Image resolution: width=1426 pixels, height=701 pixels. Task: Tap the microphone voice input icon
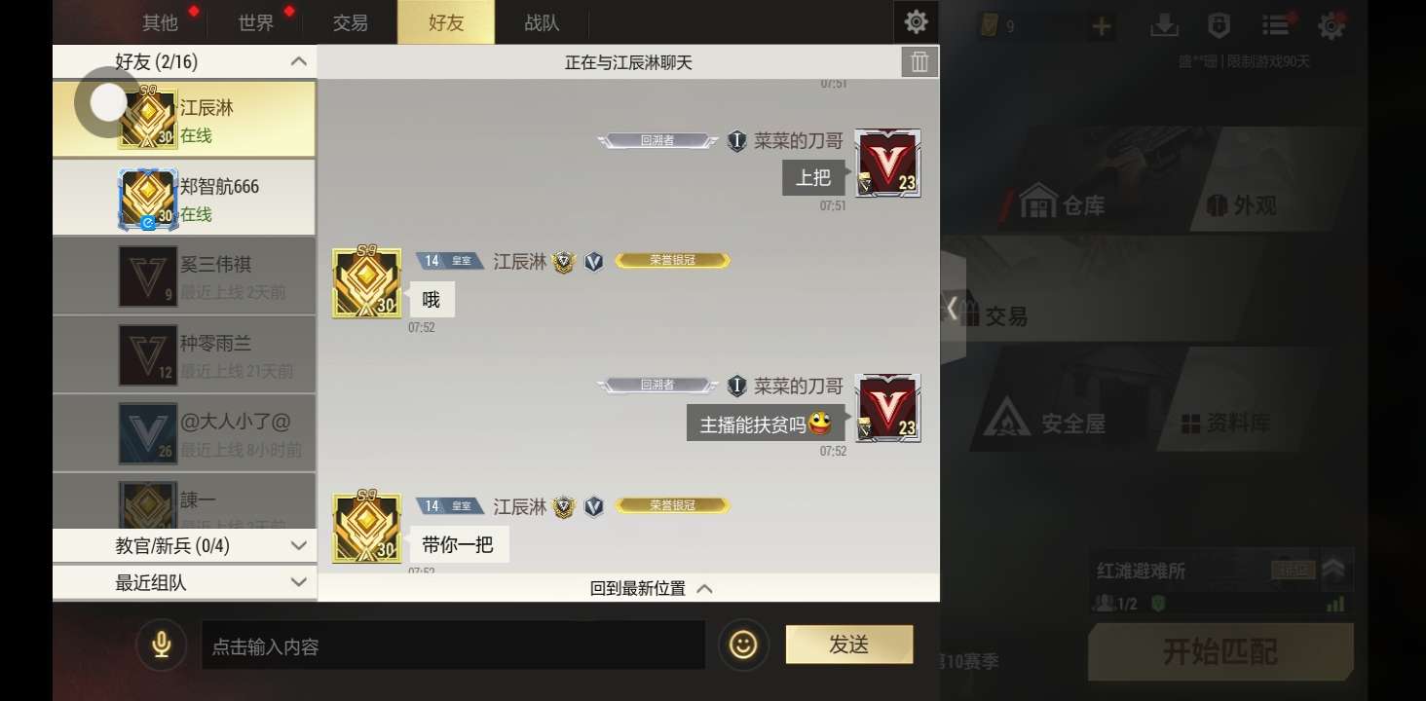pos(161,645)
